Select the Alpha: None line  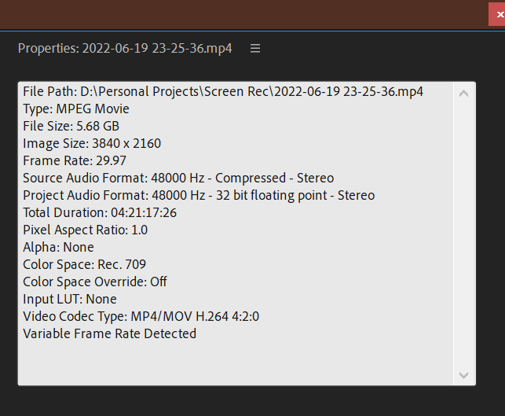(58, 248)
